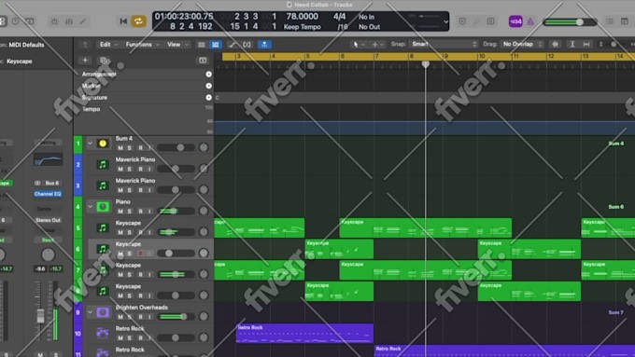Open the Smart Controls panel icon

(54, 21)
